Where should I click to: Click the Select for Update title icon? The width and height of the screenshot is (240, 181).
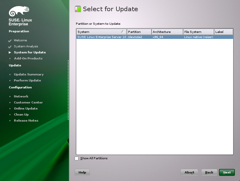78,9
